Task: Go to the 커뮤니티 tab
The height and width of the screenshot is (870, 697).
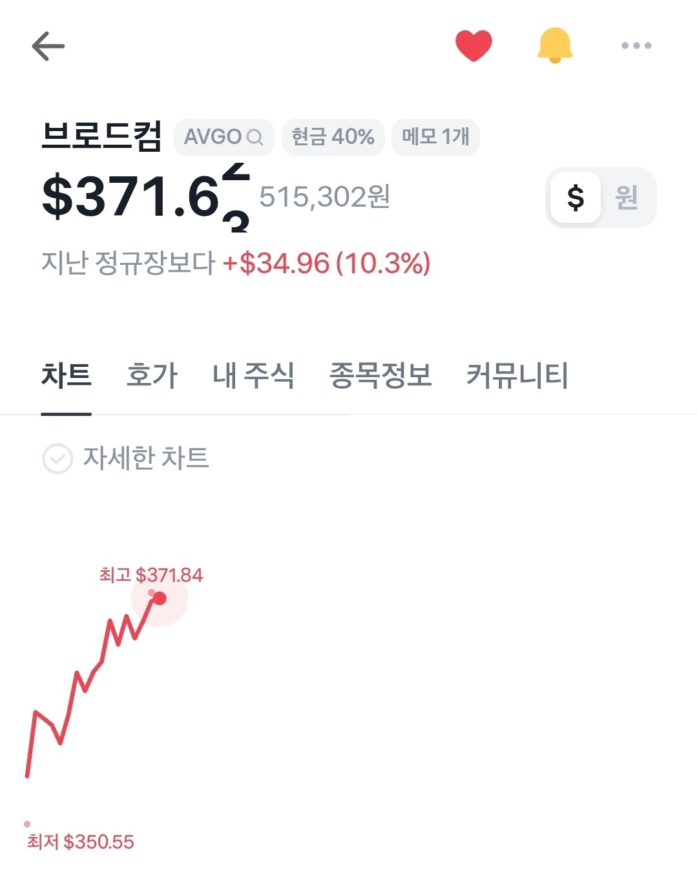Action: (x=517, y=375)
